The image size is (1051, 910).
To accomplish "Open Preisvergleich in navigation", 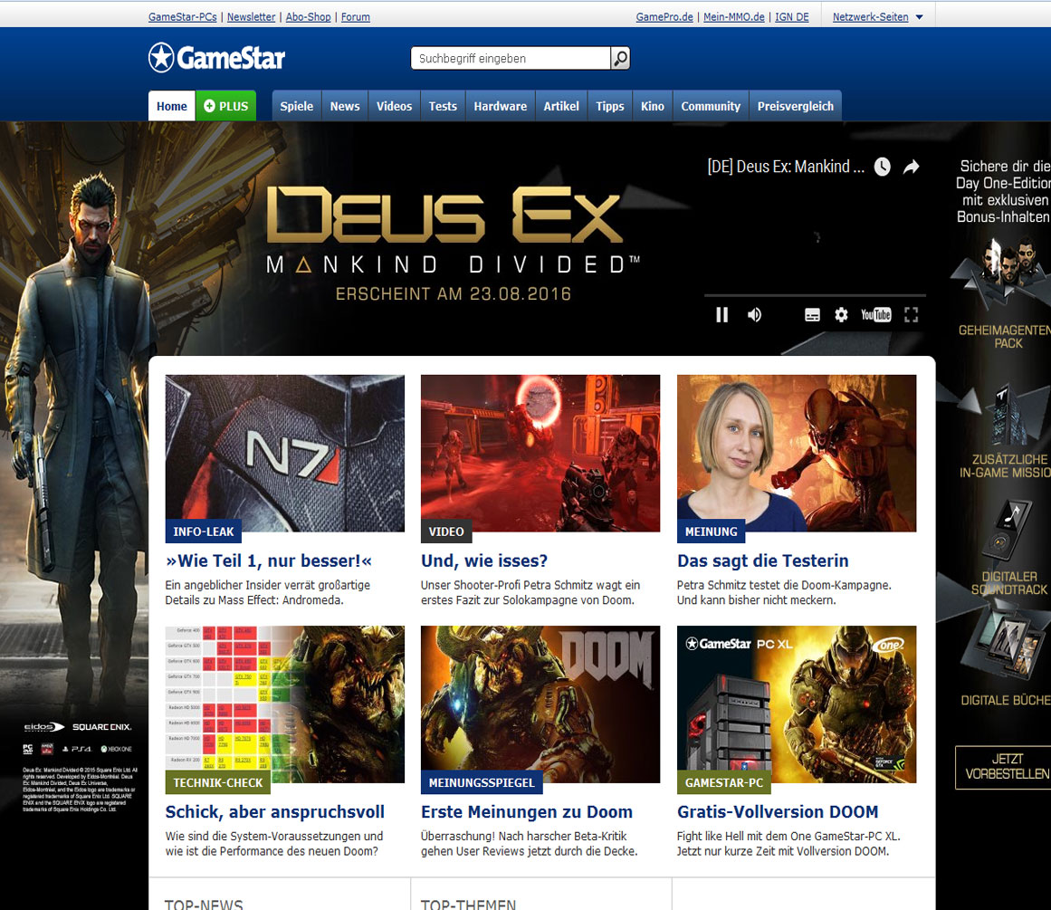I will point(796,106).
